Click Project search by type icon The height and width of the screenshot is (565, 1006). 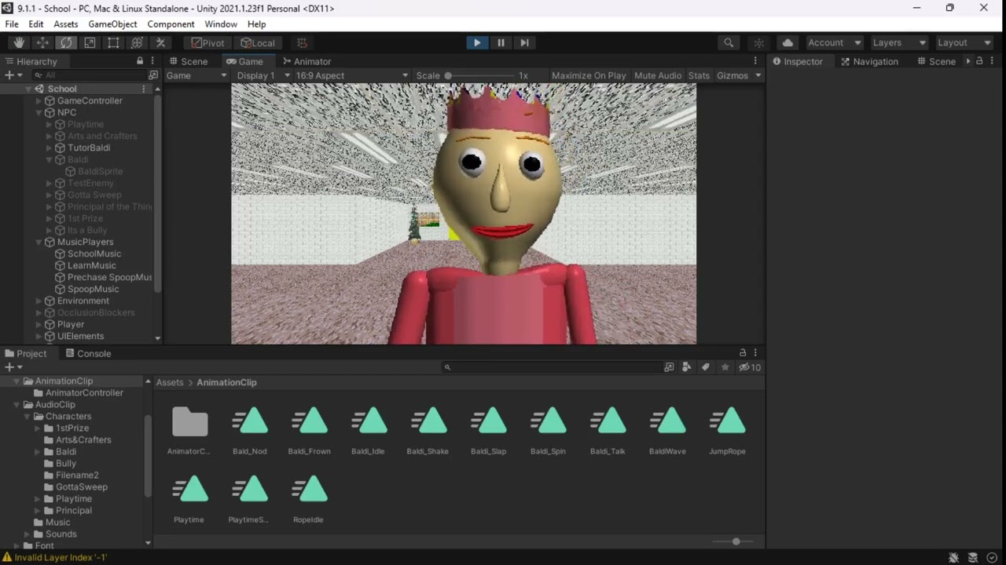[x=687, y=367]
